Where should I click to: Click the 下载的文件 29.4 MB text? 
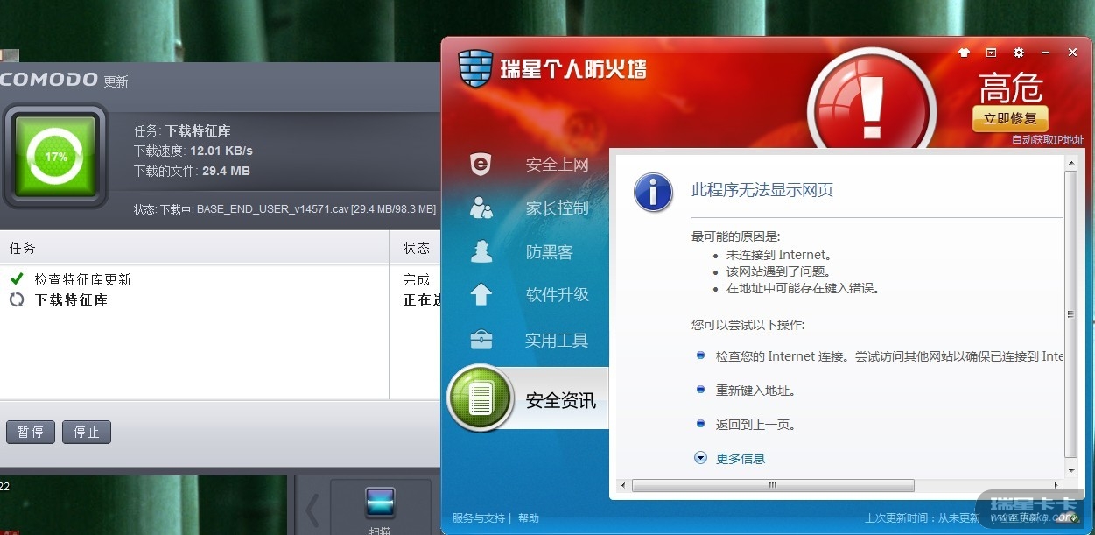(x=192, y=171)
